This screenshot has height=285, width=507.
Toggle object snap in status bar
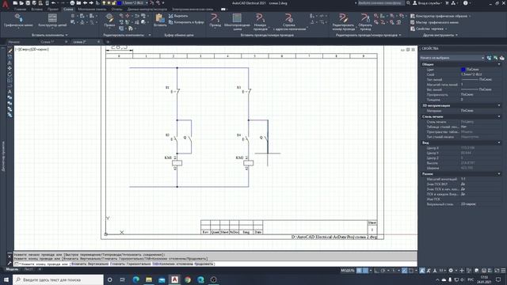411,271
